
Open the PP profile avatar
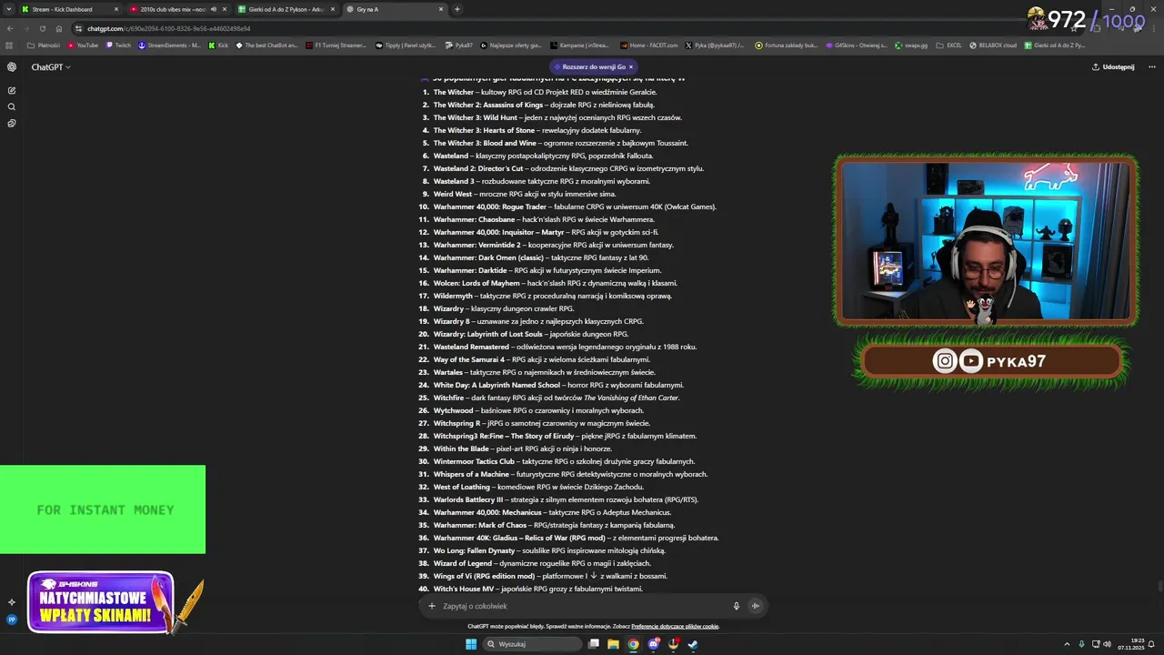tap(12, 620)
